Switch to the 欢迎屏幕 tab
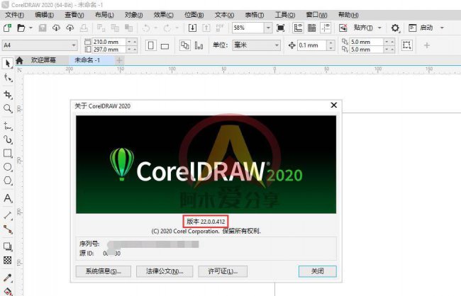The width and height of the screenshot is (461, 296). tap(43, 60)
